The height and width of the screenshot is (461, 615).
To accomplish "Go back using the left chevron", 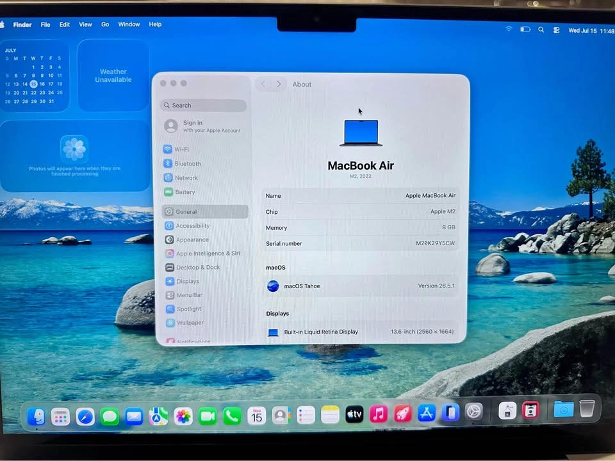I will coord(263,85).
